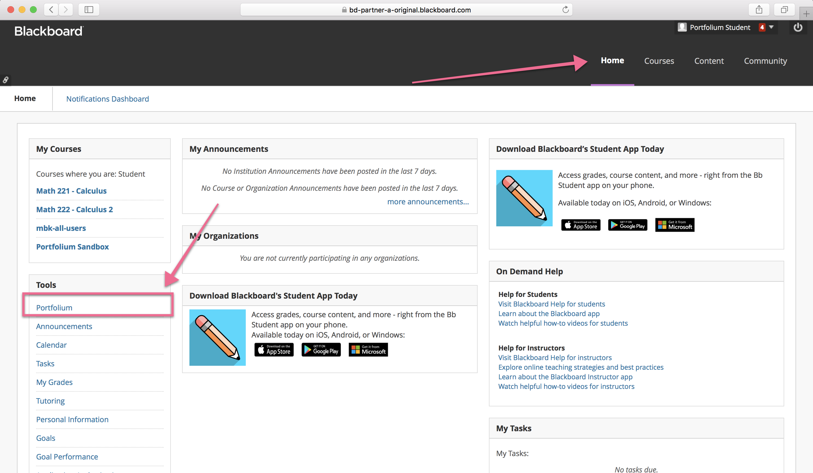
Task: Open the Safari tab overview icon
Action: pos(784,10)
